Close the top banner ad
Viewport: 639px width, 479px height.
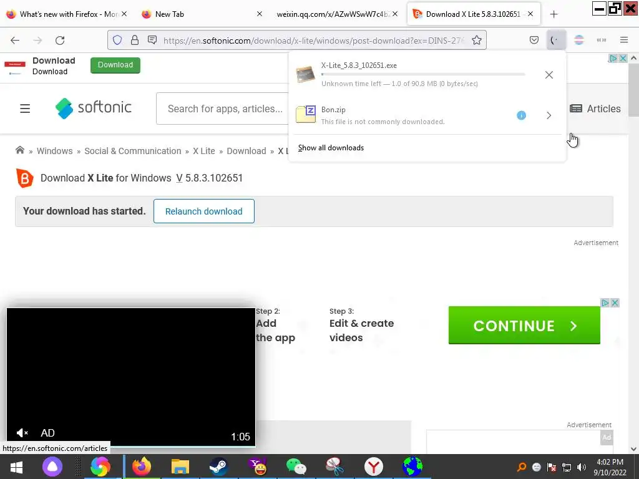pos(623,58)
